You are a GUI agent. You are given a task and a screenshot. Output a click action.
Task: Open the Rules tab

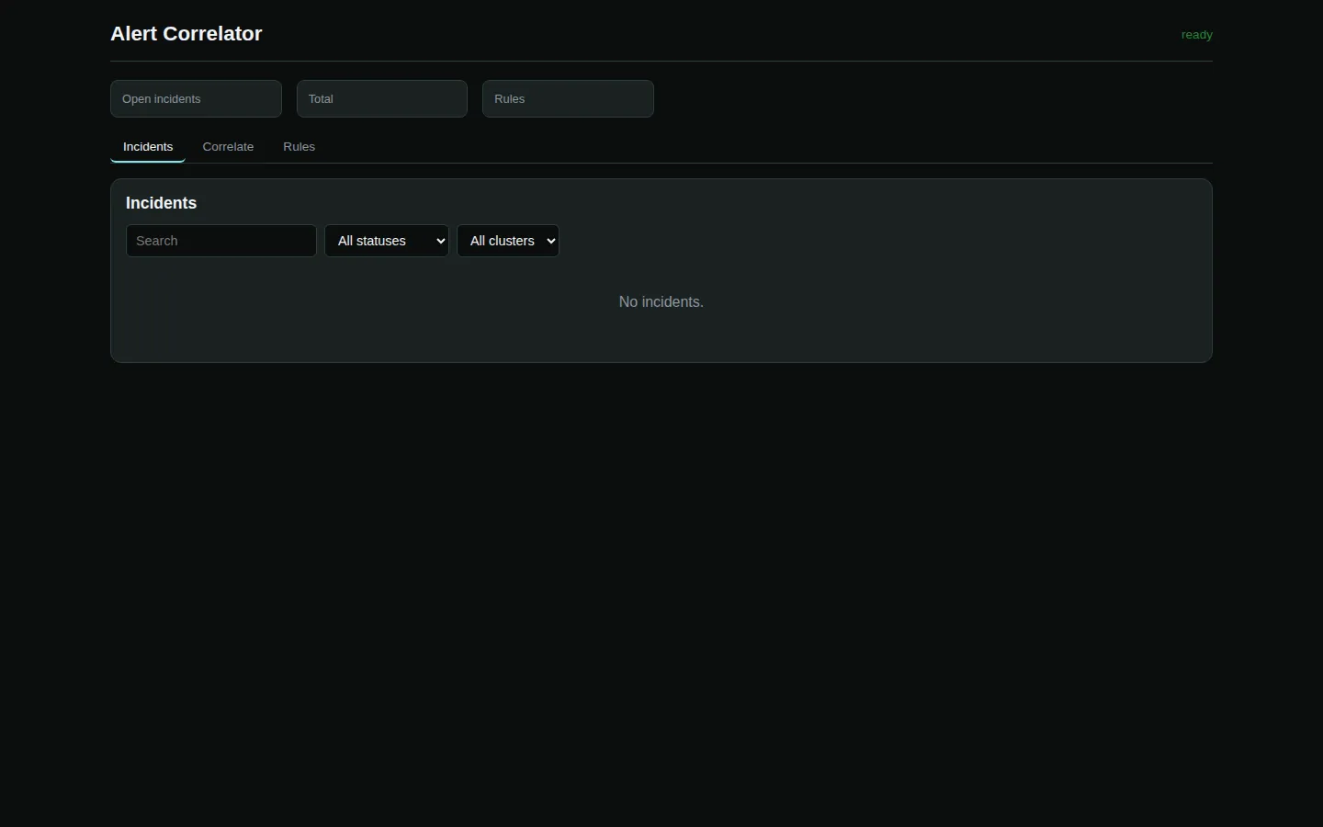[x=299, y=147]
